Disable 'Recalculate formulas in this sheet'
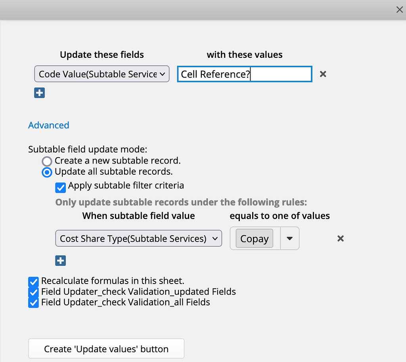This screenshot has height=362, width=406. 33,281
